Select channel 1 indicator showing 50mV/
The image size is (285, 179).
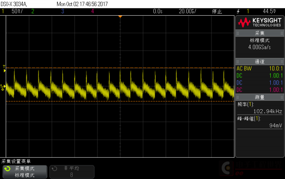[12, 11]
